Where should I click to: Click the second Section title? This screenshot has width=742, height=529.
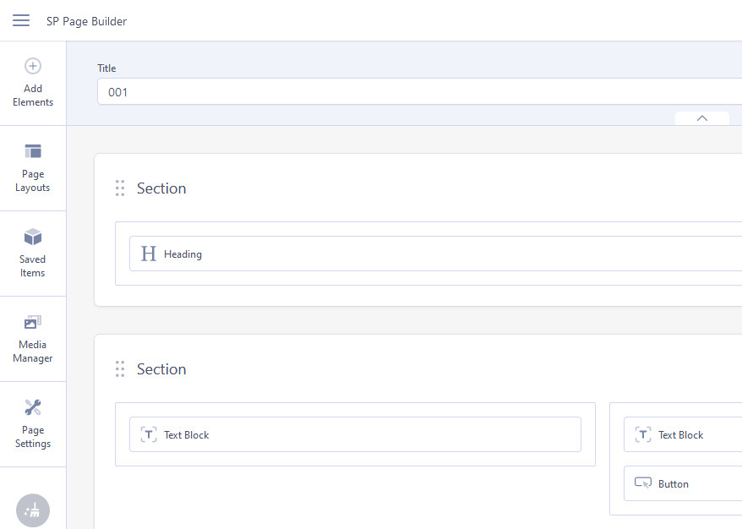coord(161,369)
